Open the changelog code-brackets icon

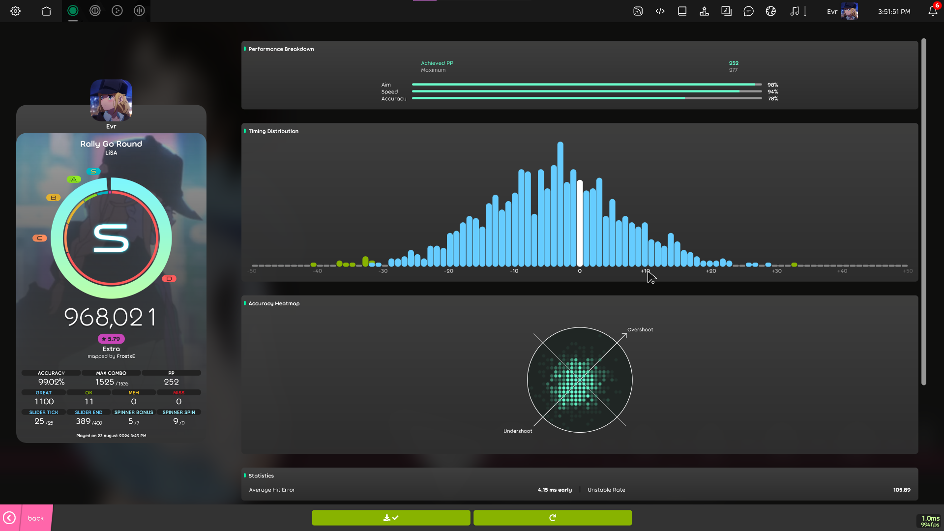(x=660, y=11)
